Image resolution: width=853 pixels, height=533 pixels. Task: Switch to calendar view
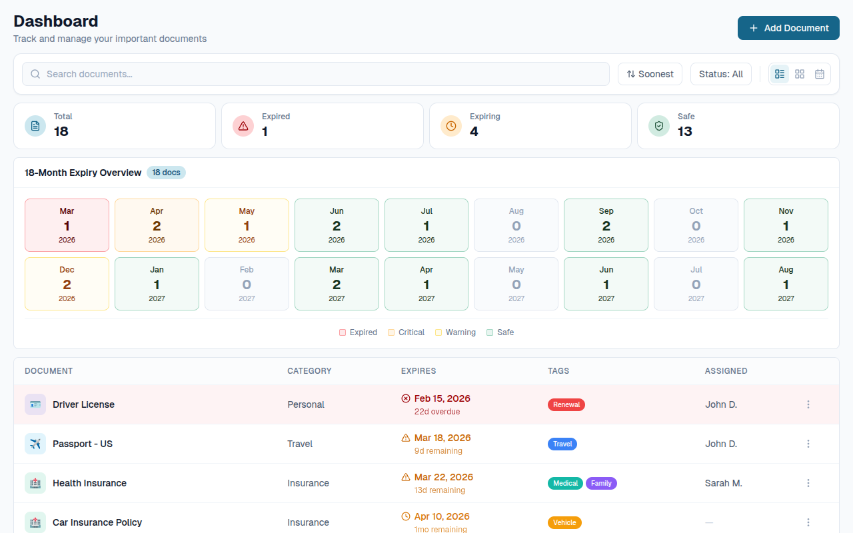(x=820, y=74)
